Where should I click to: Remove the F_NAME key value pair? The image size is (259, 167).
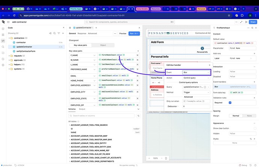[137, 55]
